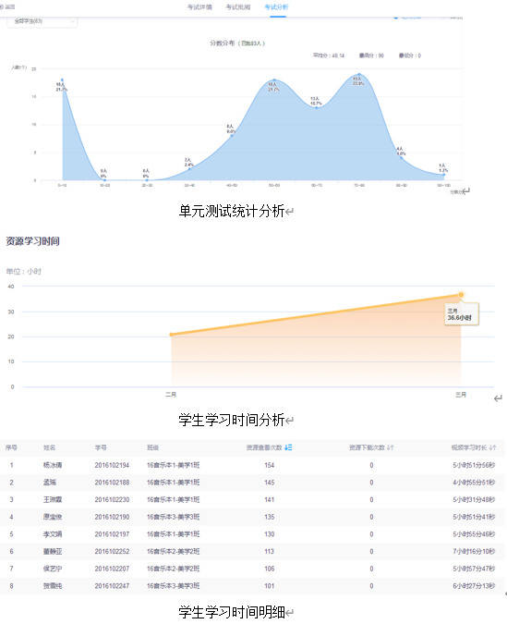Screen dimensions: 507x624
Task: Click the 0-10 data point showing 18人
Action: click(x=62, y=80)
